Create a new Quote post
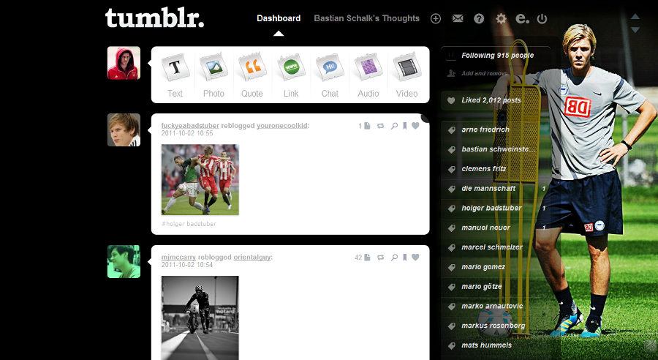Viewport: 658px width, 360px height. tap(252, 75)
